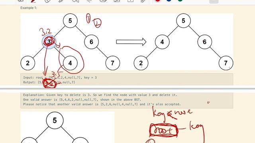This screenshot has width=255, height=143.
Task: Click the 'Input: root =' line
Action: click(60, 77)
